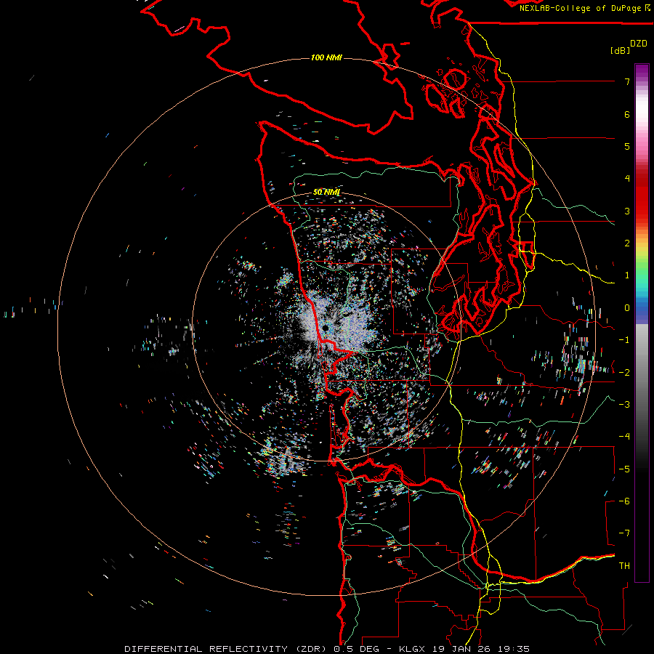Click the black radar site dot at center
The width and height of the screenshot is (654, 654).
pos(326,328)
